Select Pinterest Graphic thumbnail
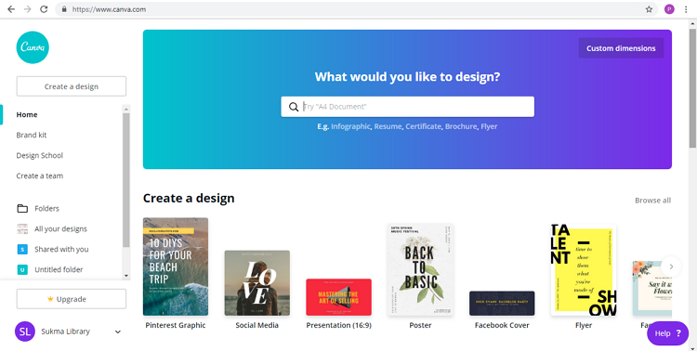Screen dimensions: 697x351 (176, 266)
